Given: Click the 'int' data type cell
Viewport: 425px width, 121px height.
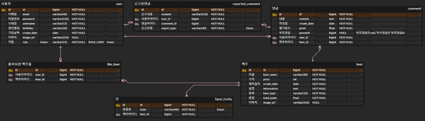Looking at the screenshot, I should coord(302,79).
